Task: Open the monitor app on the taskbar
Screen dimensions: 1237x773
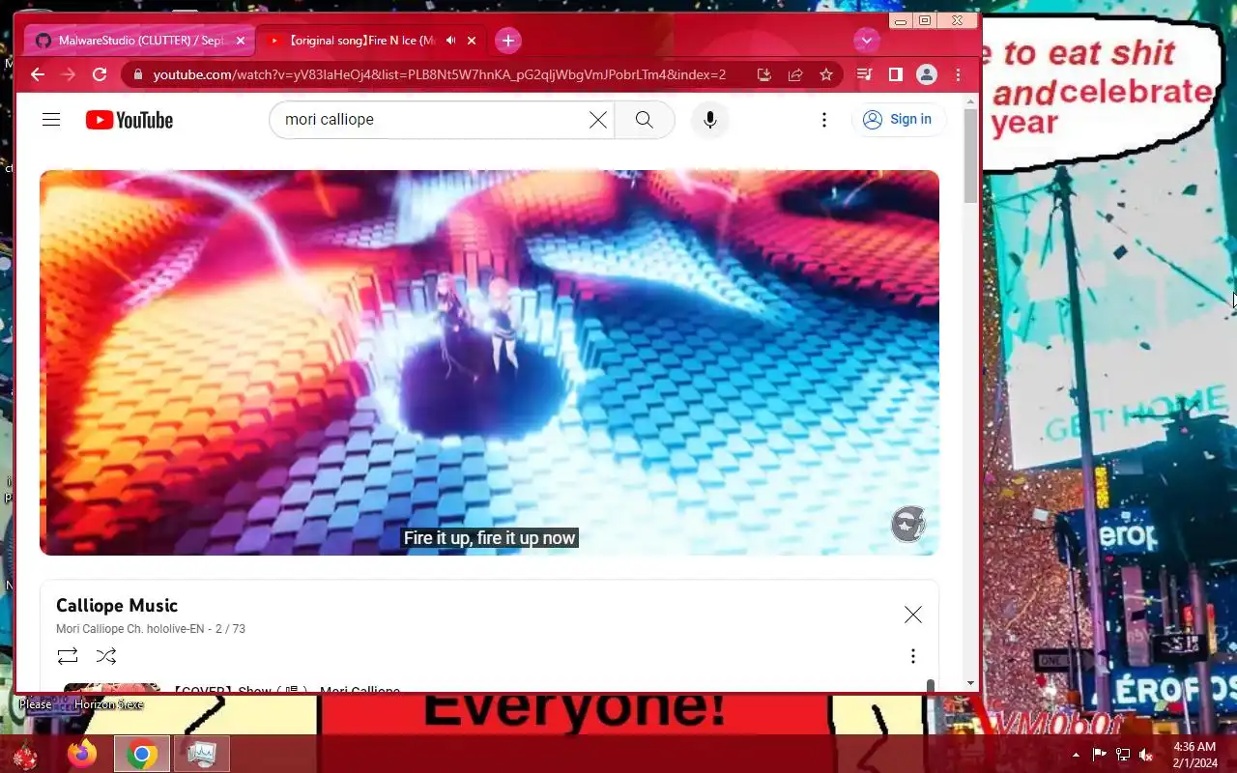Action: [202, 754]
